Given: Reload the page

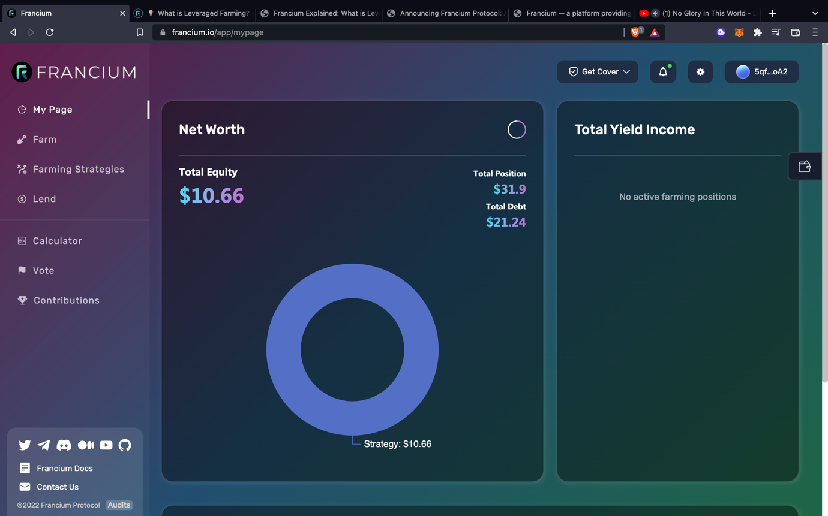Looking at the screenshot, I should click(50, 32).
